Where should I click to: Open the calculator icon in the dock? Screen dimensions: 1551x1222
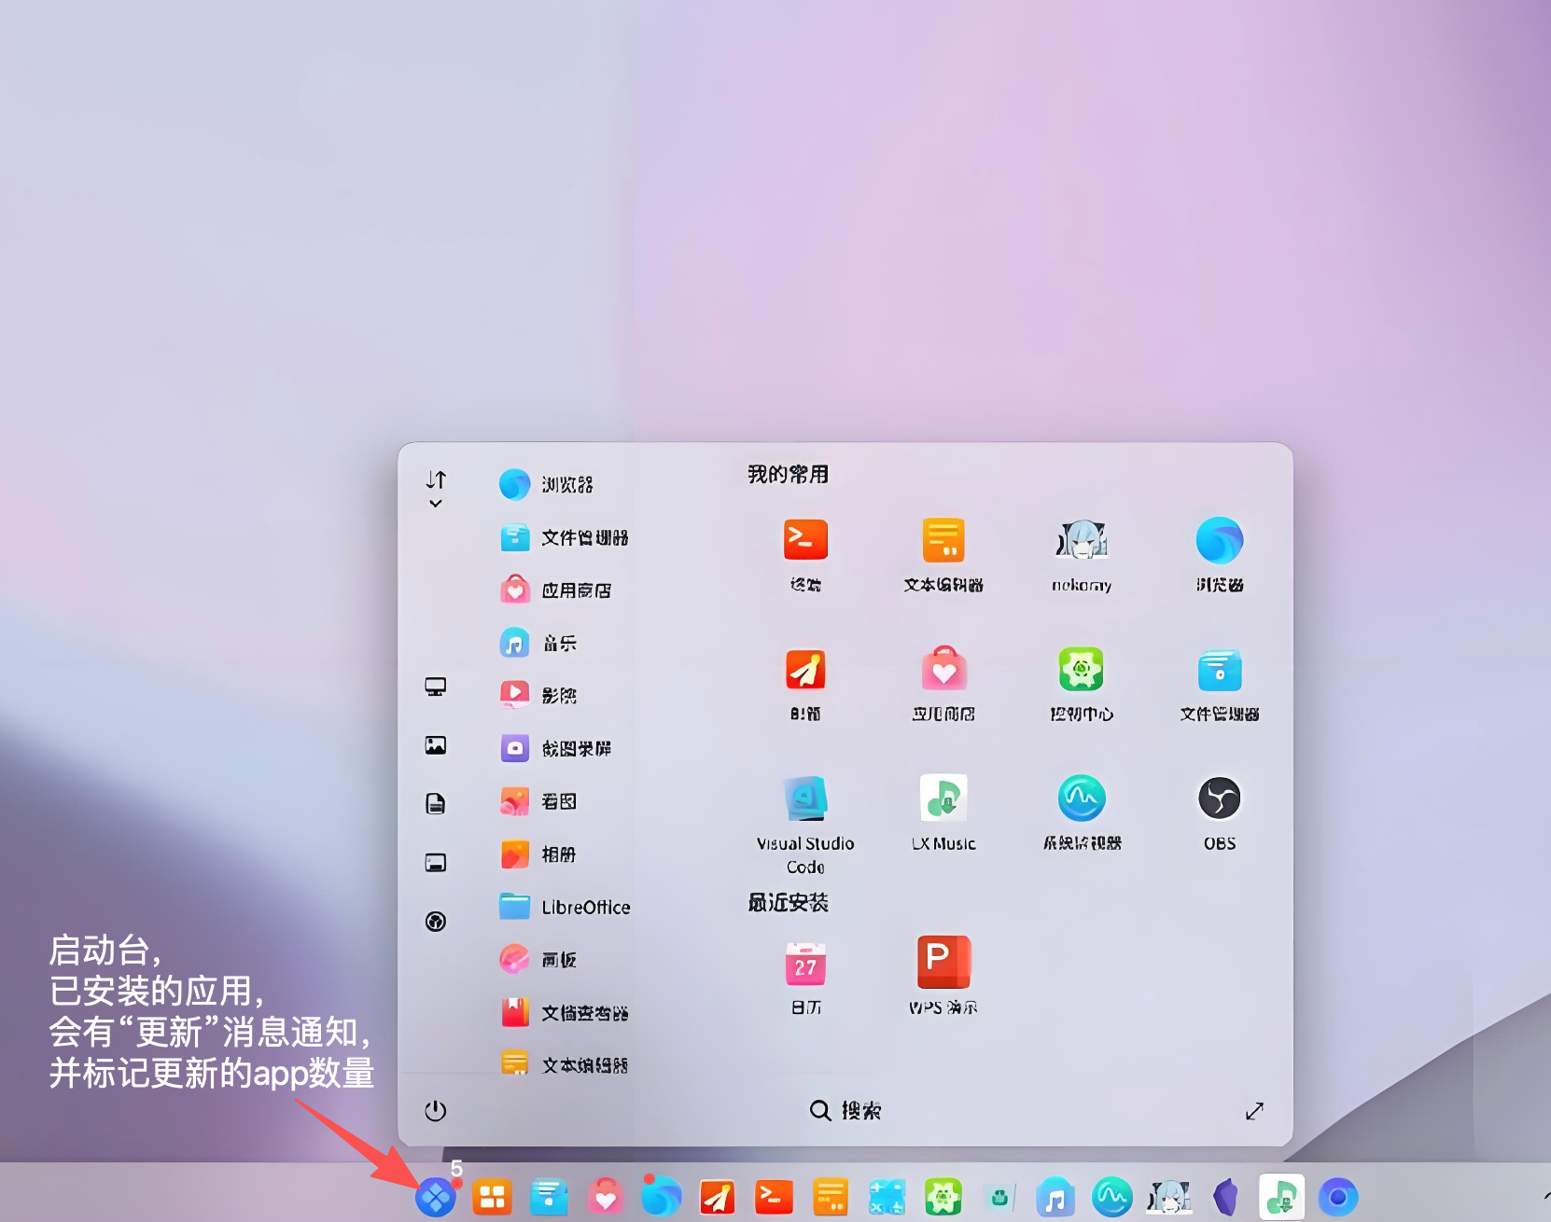[x=887, y=1197]
